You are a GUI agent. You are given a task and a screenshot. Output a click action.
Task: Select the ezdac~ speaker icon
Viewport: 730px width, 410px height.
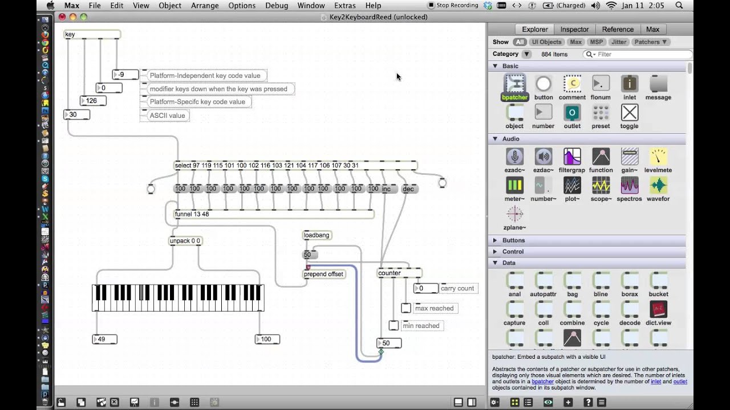coord(544,157)
